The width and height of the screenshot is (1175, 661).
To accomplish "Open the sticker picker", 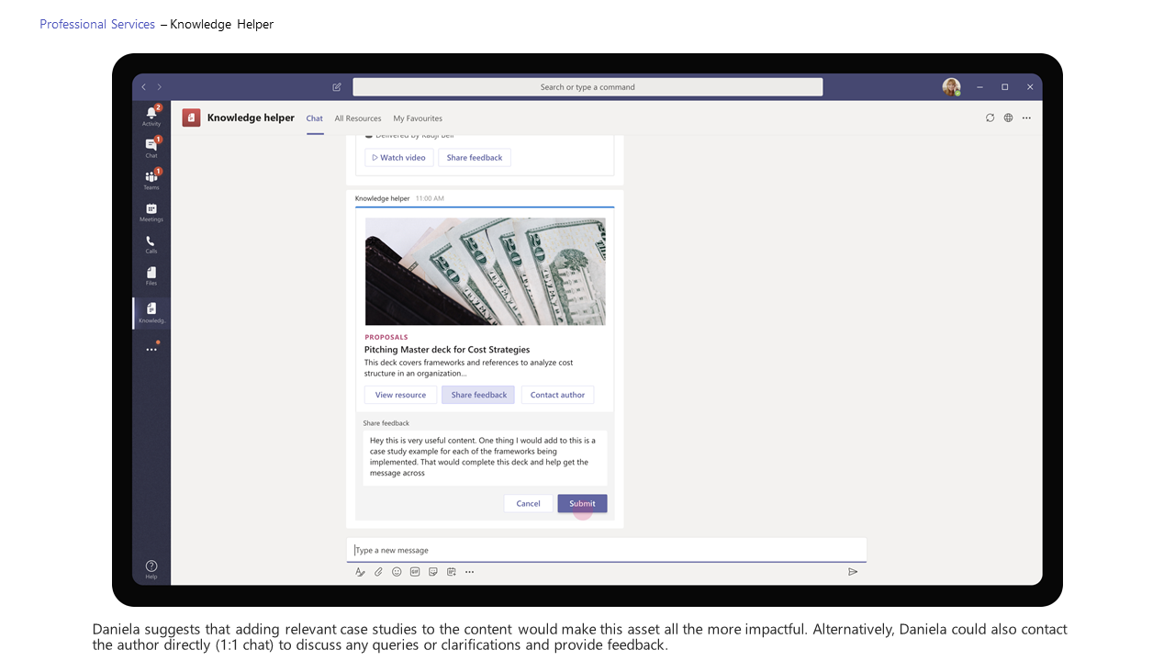I will click(x=433, y=572).
